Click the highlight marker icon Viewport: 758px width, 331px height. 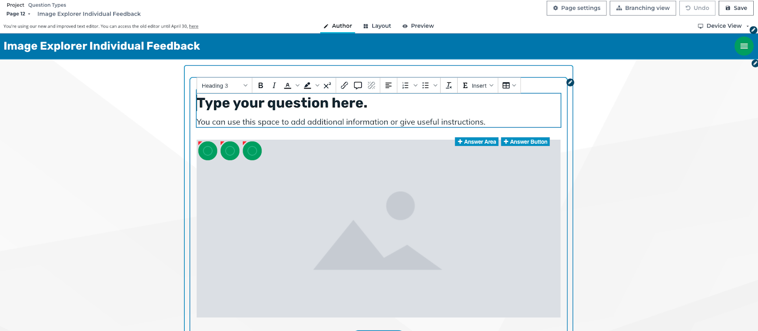tap(307, 86)
